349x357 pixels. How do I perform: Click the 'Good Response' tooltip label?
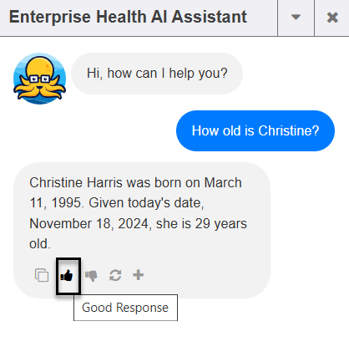click(x=125, y=308)
